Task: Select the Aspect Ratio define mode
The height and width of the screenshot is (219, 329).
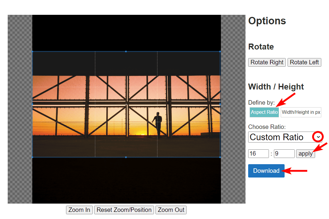Action: [x=264, y=112]
